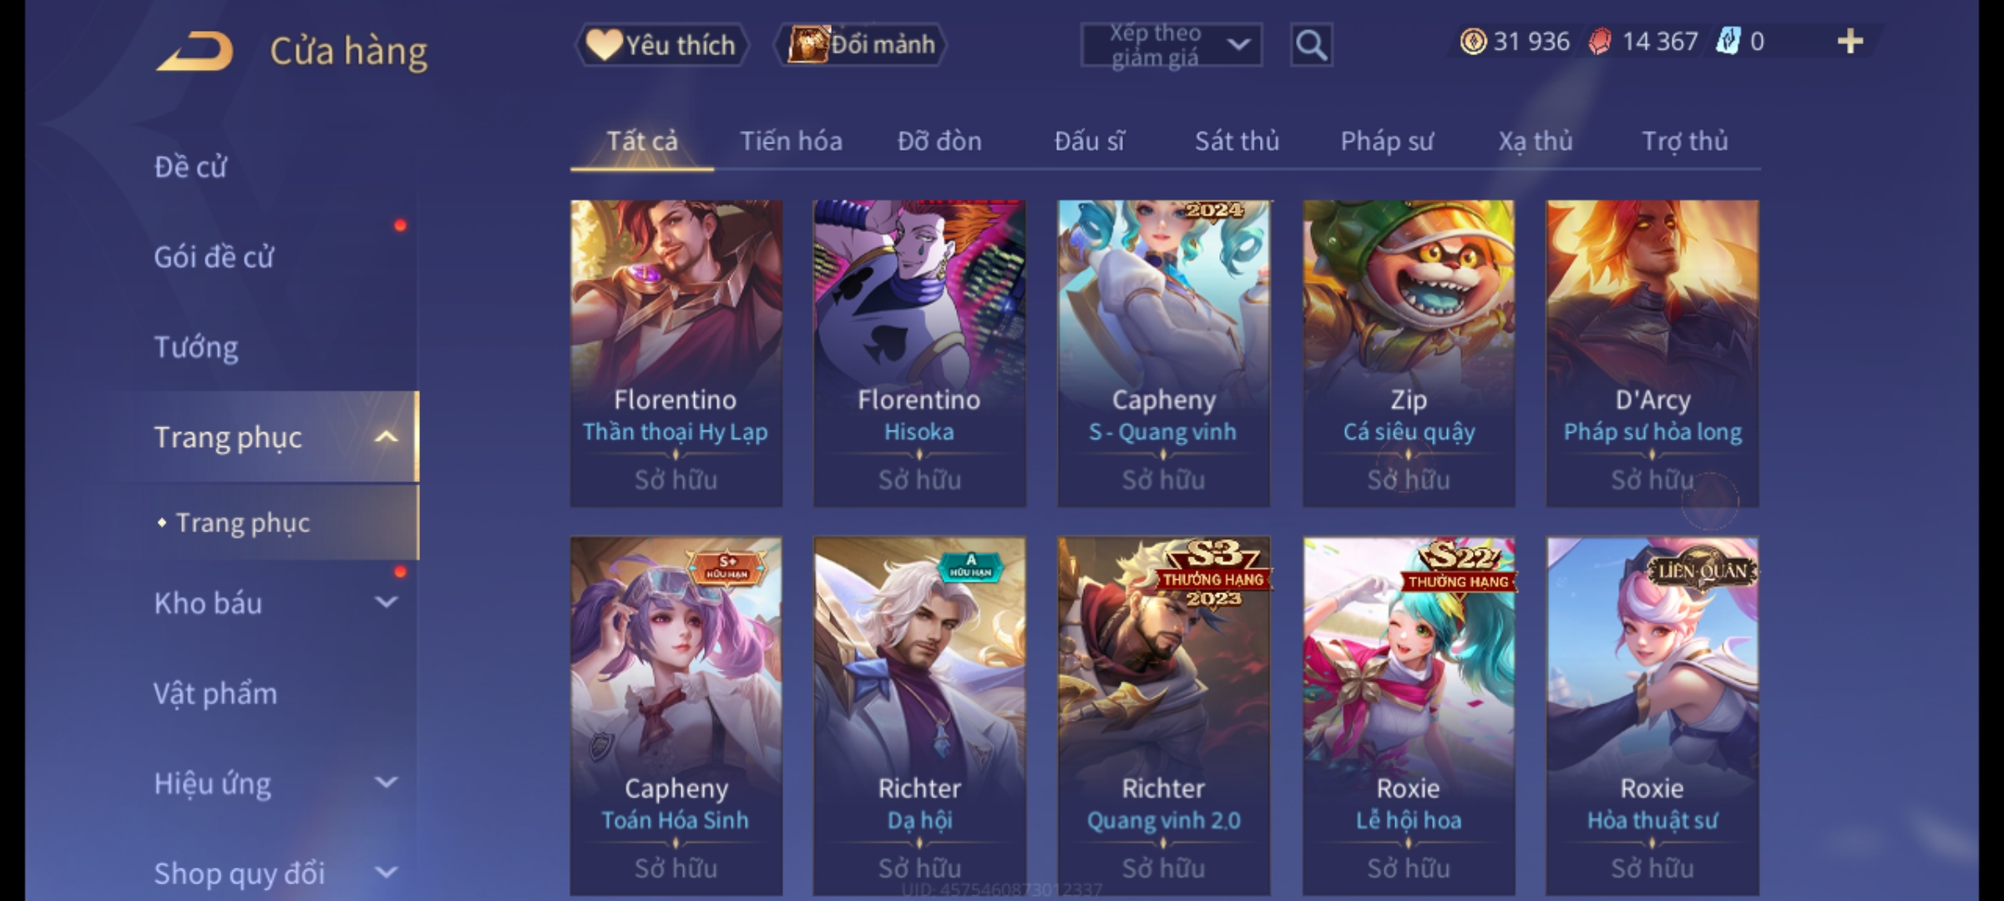Switch to the Sát thủ tab
Viewport: 2004px width, 901px height.
(x=1237, y=141)
